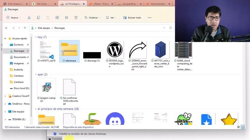Image resolution: width=250 pixels, height=140 pixels.
Task: Select the blue star document file
Action: click(x=206, y=119)
